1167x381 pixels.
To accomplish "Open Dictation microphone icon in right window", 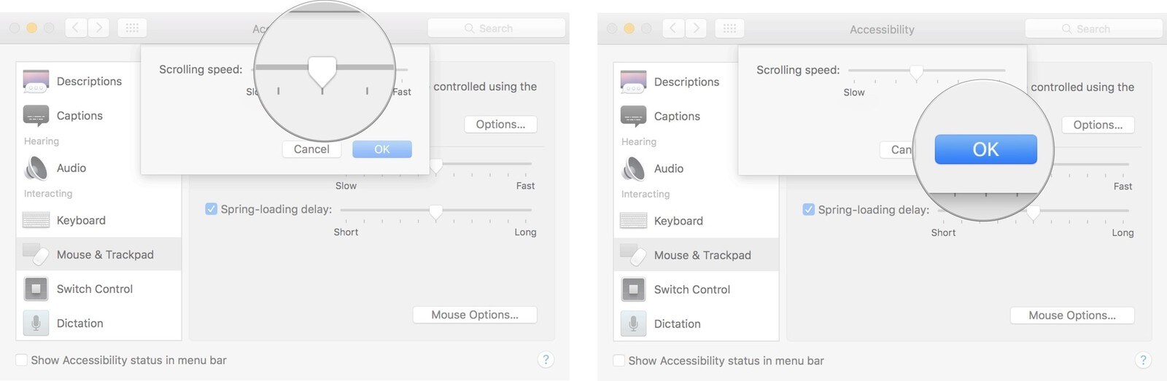I will click(x=633, y=323).
